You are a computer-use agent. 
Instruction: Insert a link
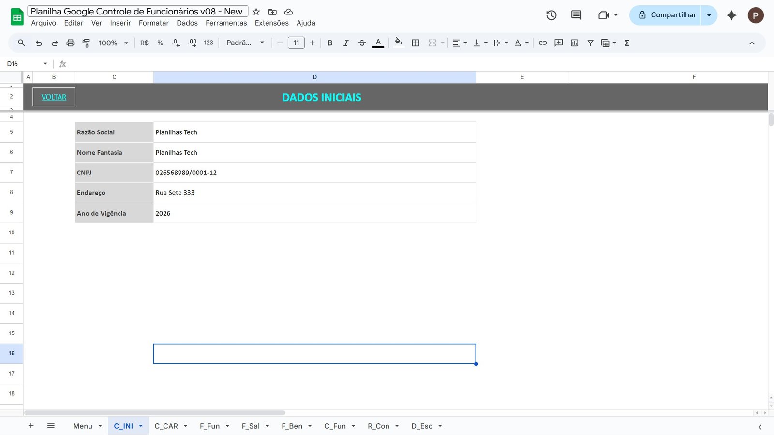point(542,43)
